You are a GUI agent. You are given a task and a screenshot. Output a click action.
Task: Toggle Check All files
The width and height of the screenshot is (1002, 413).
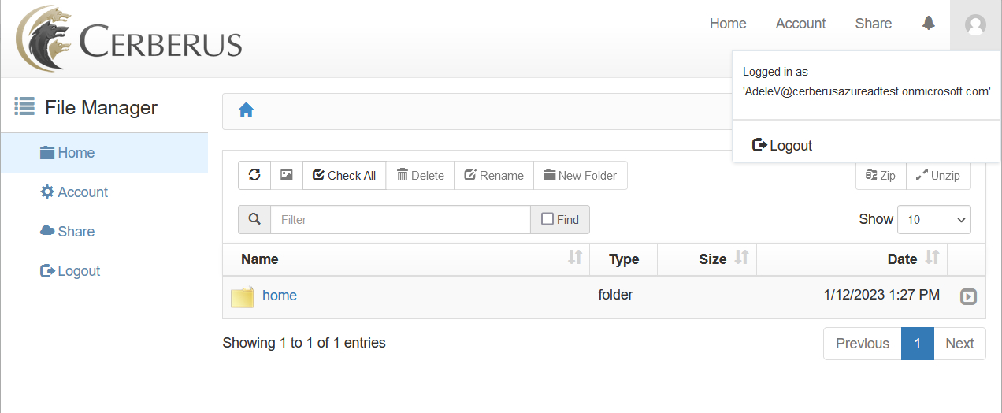[x=344, y=175]
